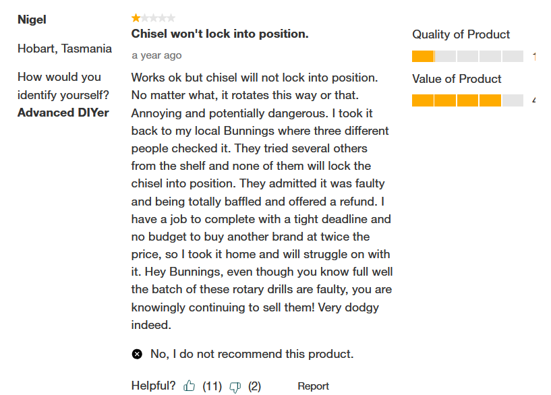Screen dimensions: 551x395
Task: Click the Quality of Product label
Action: tap(461, 34)
